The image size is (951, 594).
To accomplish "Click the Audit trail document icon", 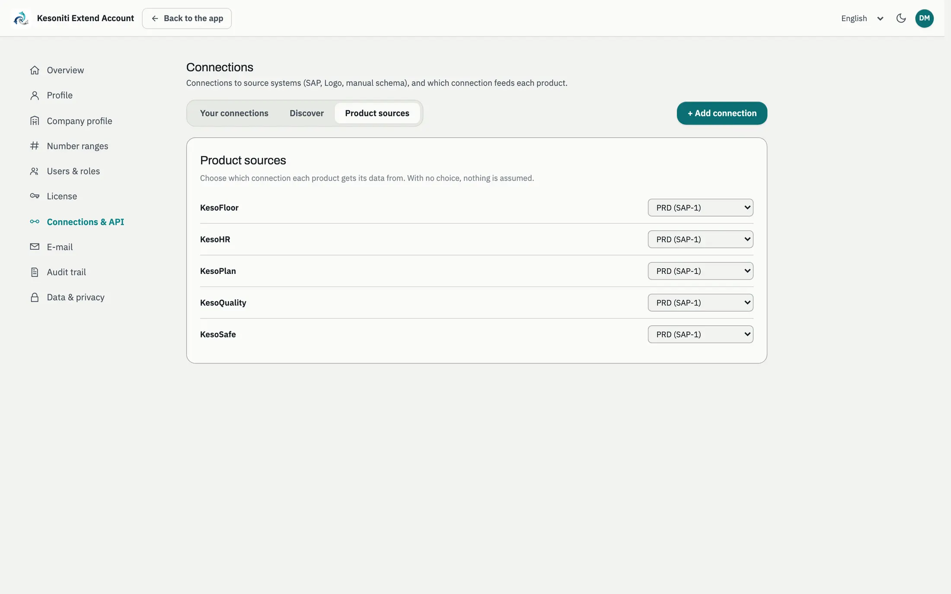I will coord(35,272).
